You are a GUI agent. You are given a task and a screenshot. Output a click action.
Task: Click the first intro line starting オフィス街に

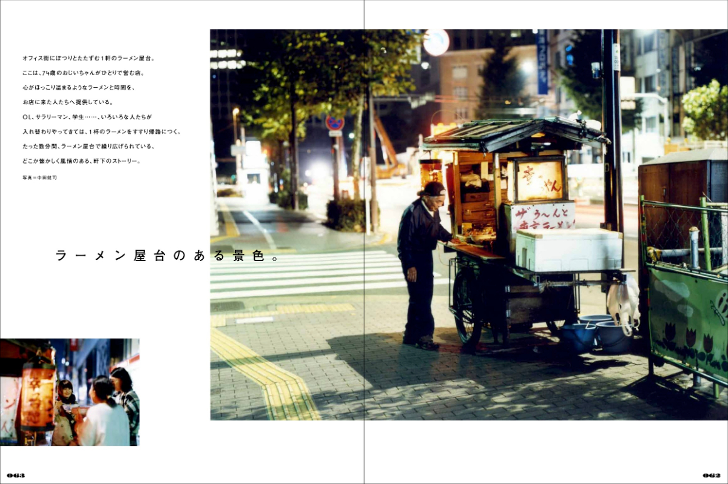[89, 58]
